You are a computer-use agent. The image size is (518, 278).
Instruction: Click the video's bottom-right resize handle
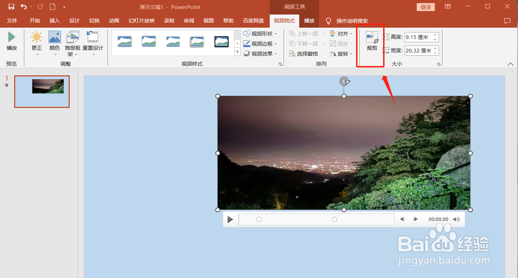tap(470, 210)
